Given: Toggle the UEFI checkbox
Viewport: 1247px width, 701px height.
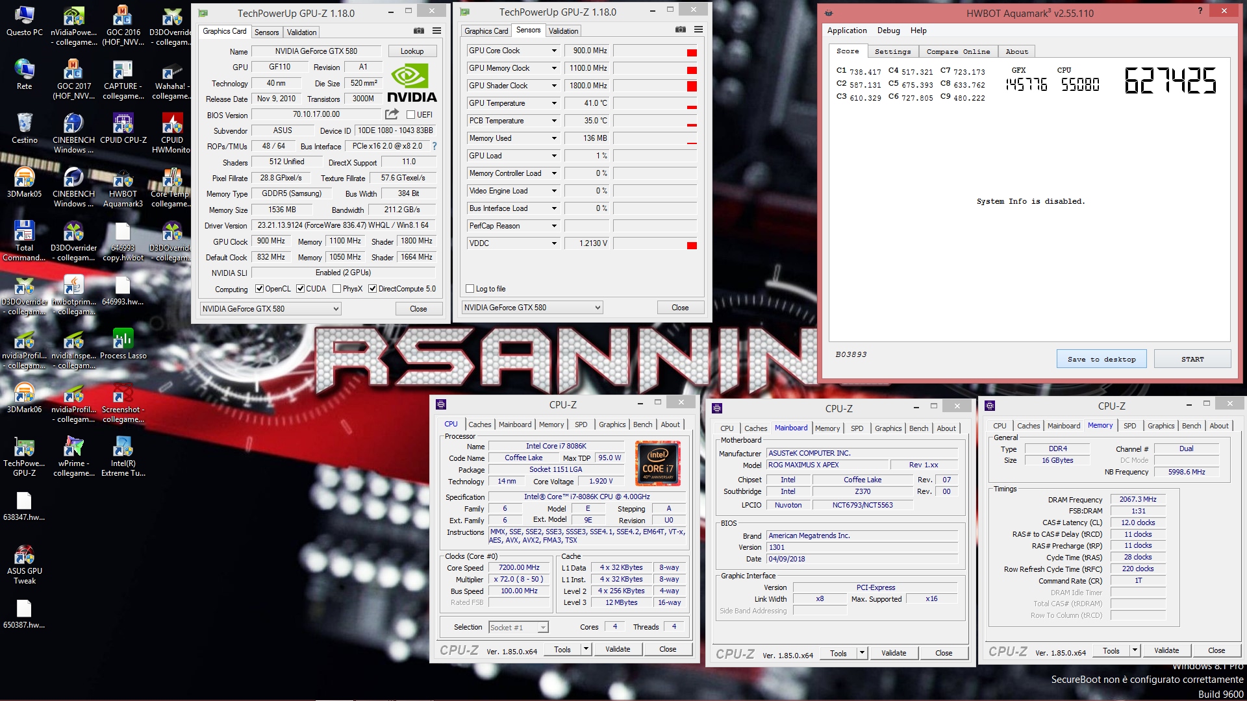Looking at the screenshot, I should tap(410, 115).
